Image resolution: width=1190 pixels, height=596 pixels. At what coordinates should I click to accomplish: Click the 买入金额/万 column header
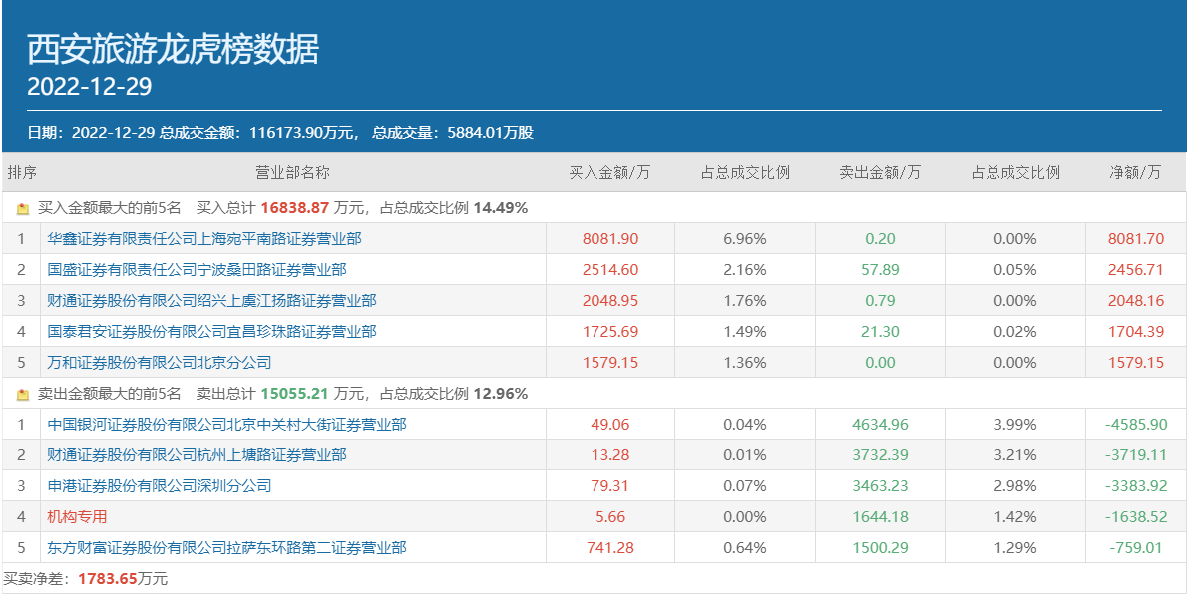coord(609,172)
